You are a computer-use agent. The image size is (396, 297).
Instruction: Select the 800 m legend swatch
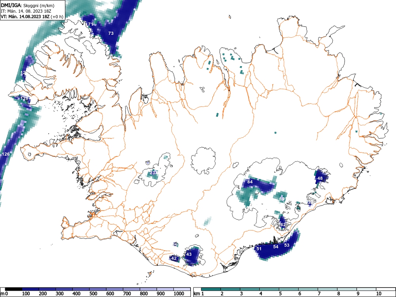click(149, 289)
